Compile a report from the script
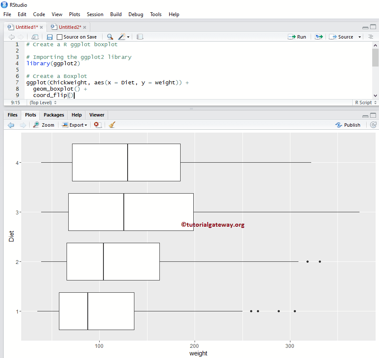The image size is (379, 358). click(x=140, y=37)
